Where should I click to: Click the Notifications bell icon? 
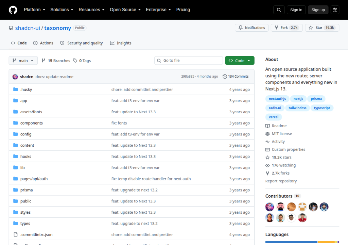(241, 28)
